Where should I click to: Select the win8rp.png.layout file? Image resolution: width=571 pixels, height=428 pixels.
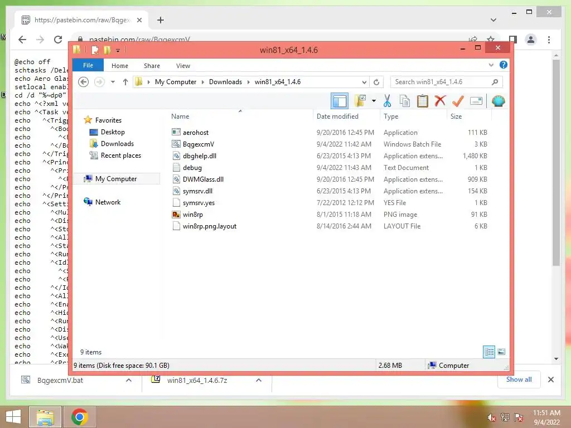[x=210, y=226]
